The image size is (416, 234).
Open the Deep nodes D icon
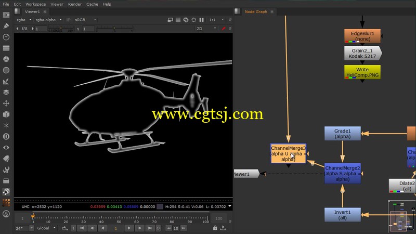pyautogui.click(x=6, y=137)
